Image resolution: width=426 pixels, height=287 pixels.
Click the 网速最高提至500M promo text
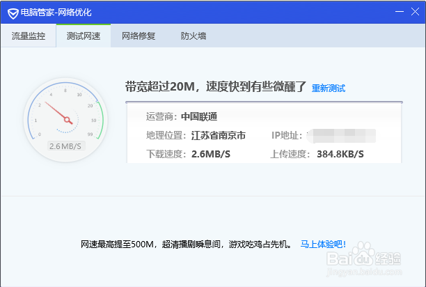pyautogui.click(x=186, y=244)
